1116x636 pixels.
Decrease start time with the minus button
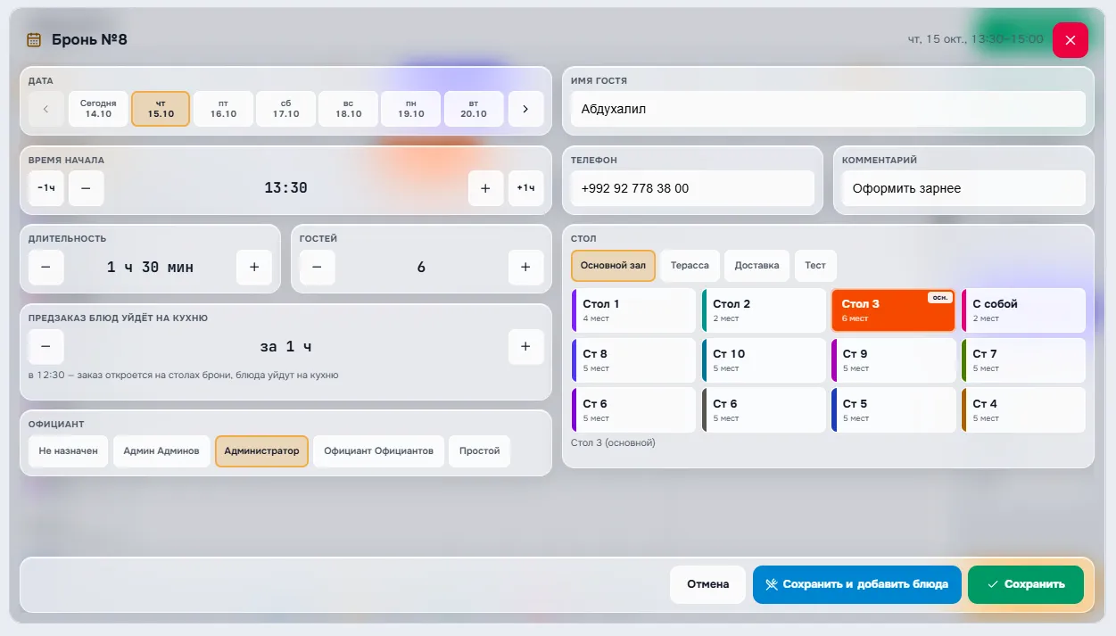86,188
